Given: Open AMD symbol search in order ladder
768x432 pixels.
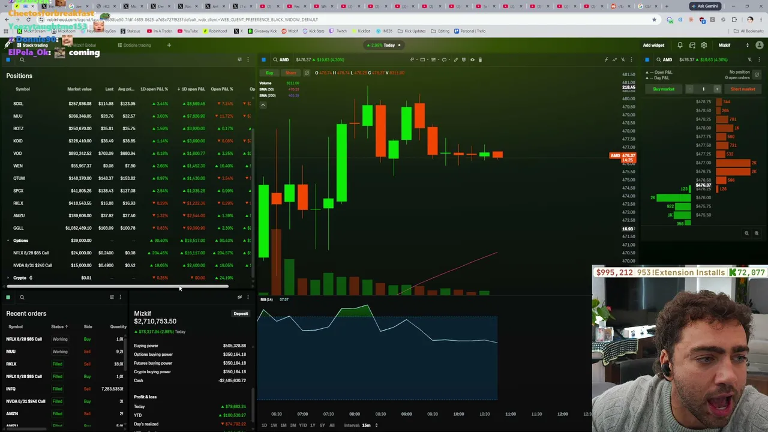Looking at the screenshot, I should click(664, 59).
